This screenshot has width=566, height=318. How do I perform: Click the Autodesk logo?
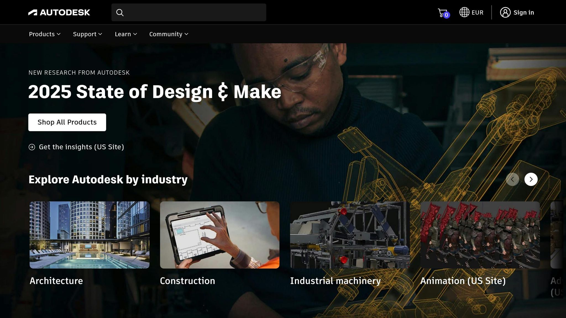(59, 12)
